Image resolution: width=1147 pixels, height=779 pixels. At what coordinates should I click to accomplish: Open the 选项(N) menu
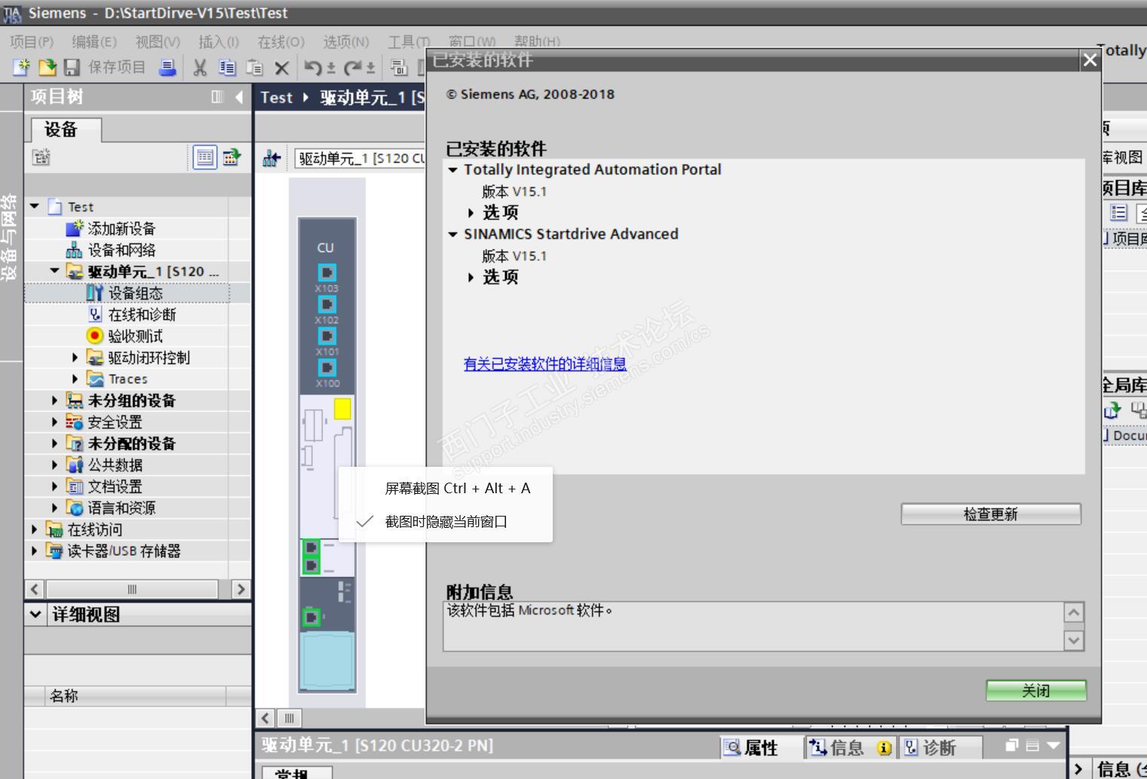pos(346,41)
